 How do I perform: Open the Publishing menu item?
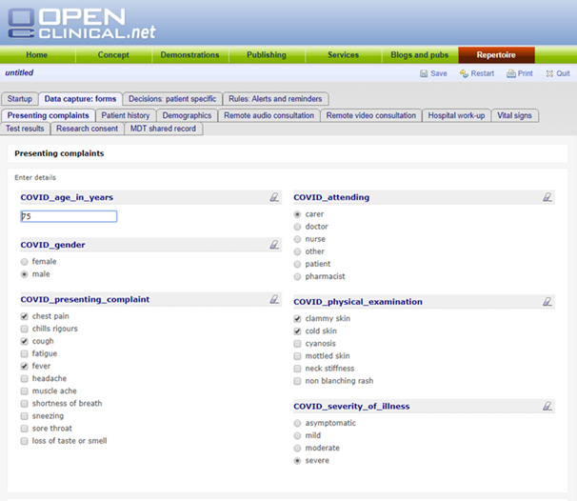[x=267, y=55]
